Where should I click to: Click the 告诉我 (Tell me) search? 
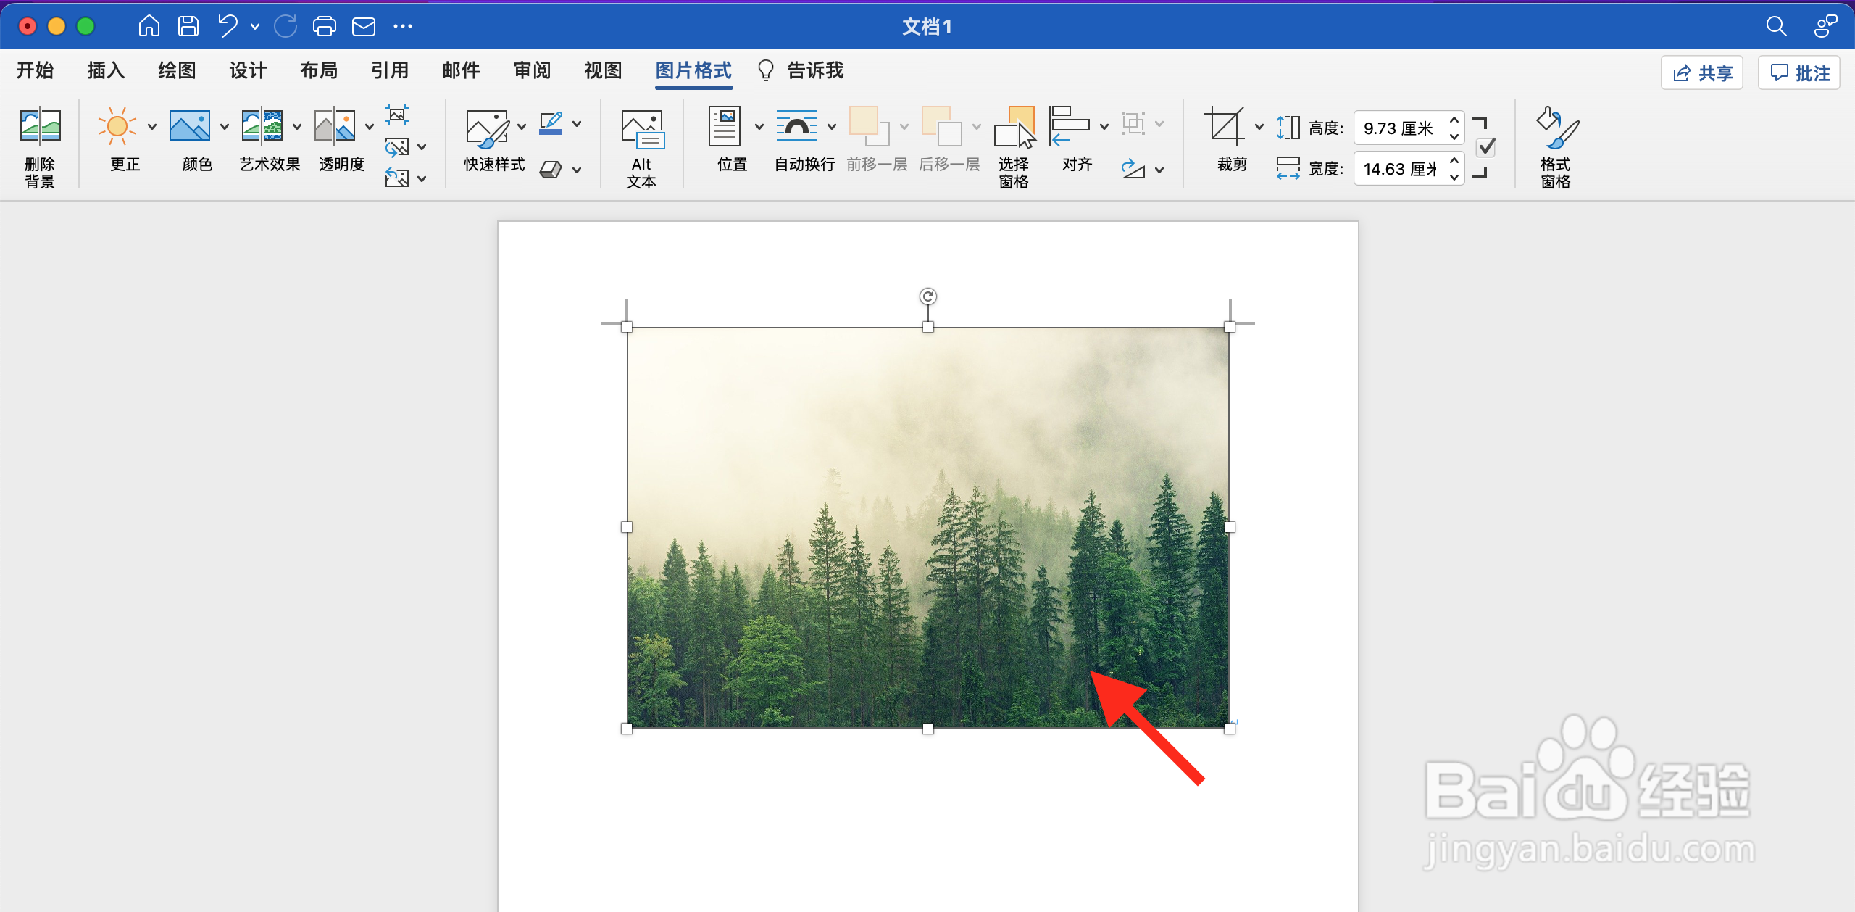click(x=801, y=70)
